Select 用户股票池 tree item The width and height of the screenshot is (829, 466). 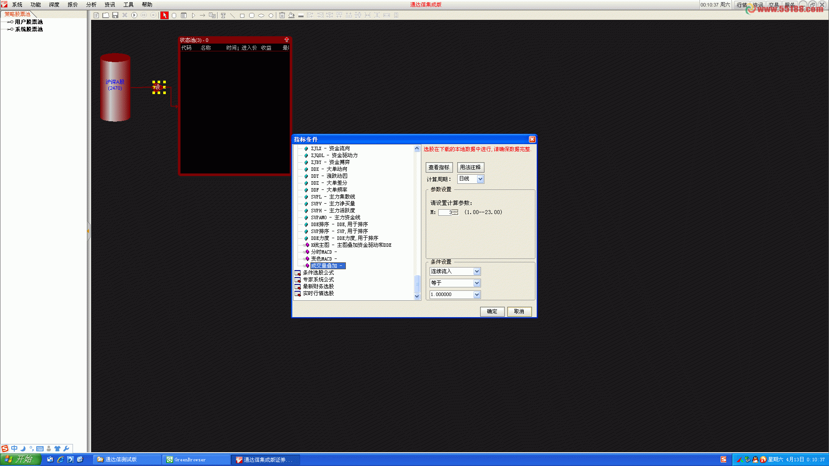click(x=29, y=22)
